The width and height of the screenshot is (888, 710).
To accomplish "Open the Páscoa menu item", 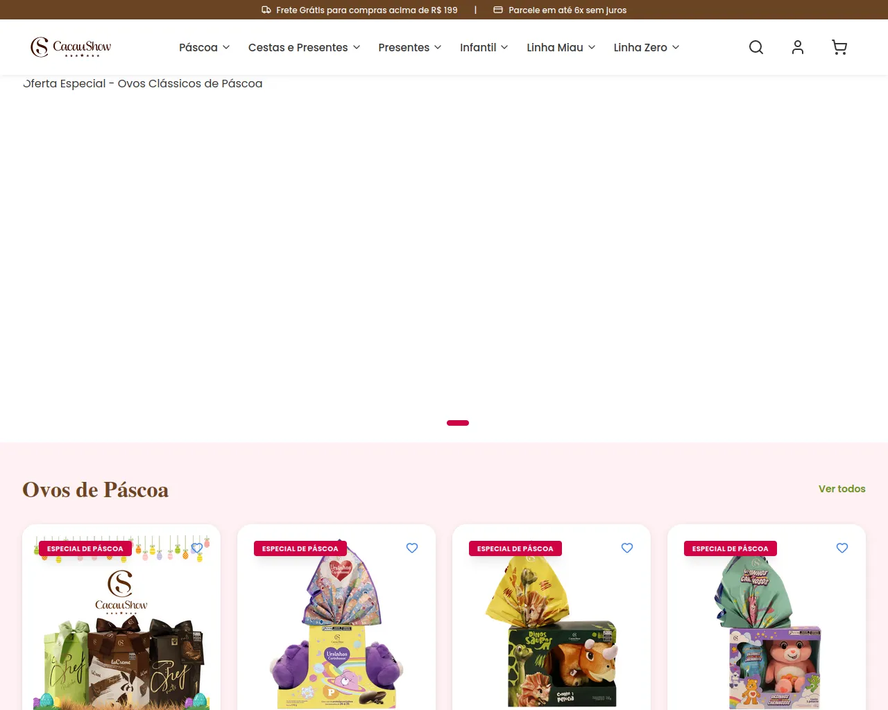I will 198,47.
